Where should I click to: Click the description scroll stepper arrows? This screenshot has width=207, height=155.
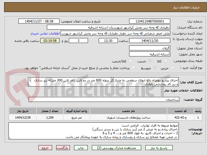coord(30,80)
